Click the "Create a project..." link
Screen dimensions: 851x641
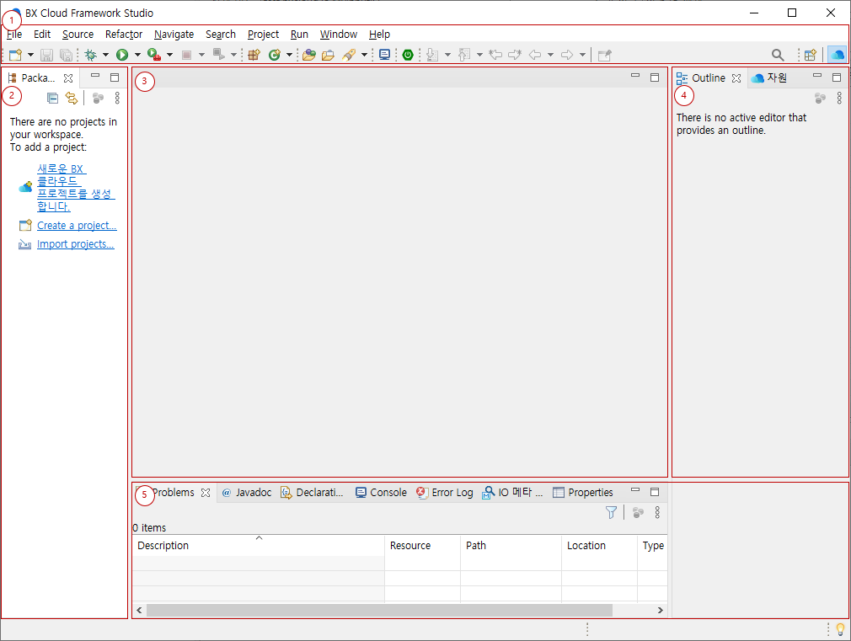click(x=77, y=226)
